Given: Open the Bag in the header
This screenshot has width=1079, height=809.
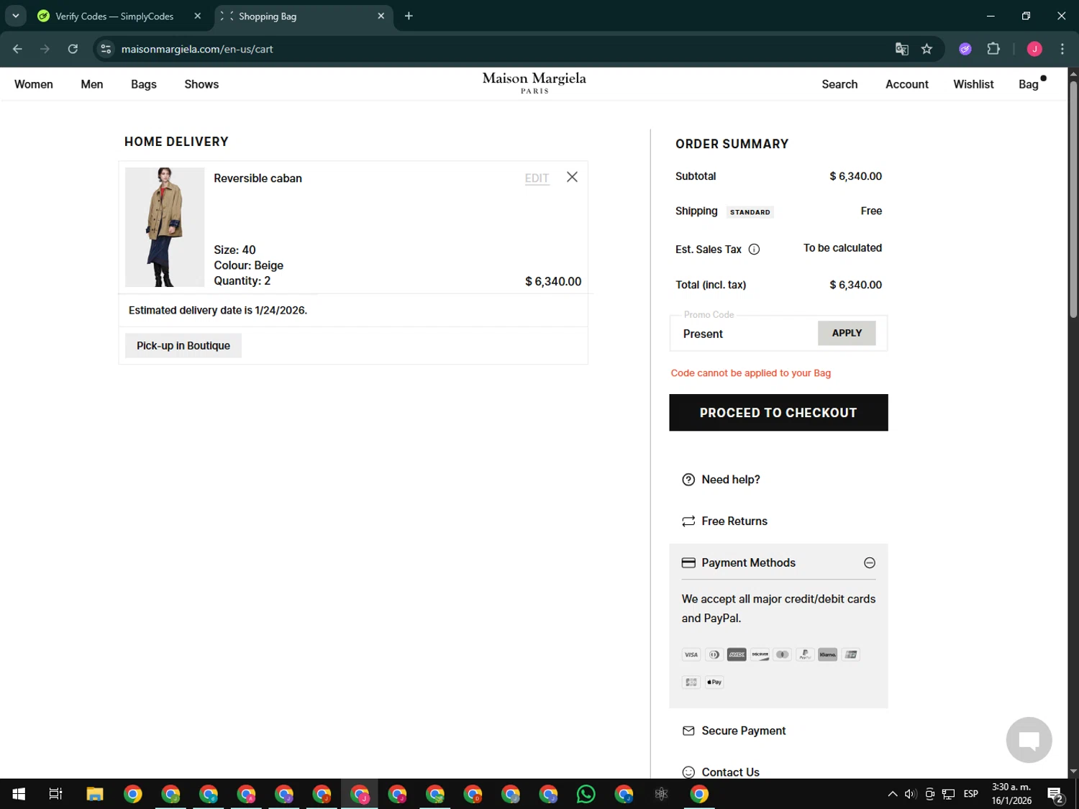Looking at the screenshot, I should click(1029, 84).
